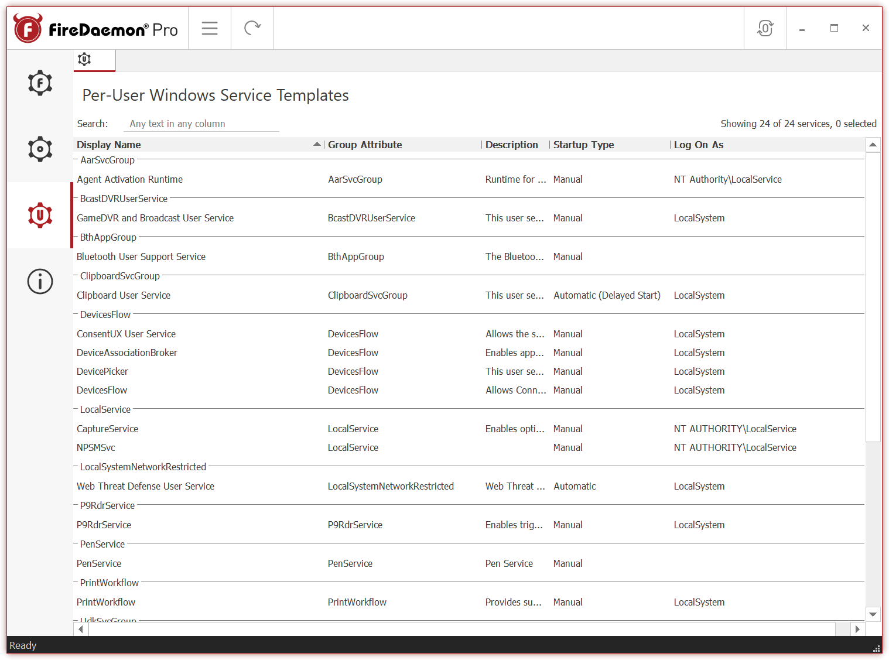
Task: Click 'Pen Service' description cell
Action: click(x=509, y=563)
